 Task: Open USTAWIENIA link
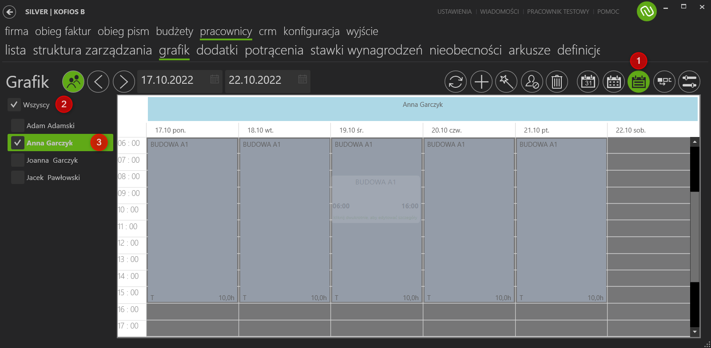coord(454,12)
